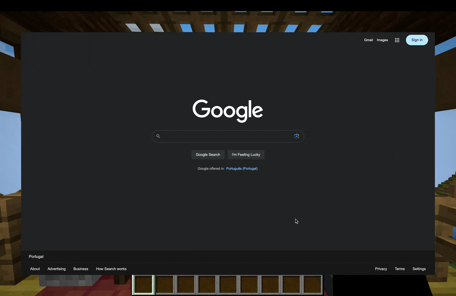This screenshot has height=296, width=456.
Task: Open the Privacy footer link
Action: (x=381, y=269)
